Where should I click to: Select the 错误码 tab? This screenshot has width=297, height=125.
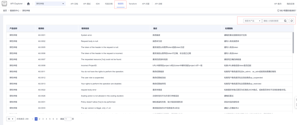(x=120, y=4)
